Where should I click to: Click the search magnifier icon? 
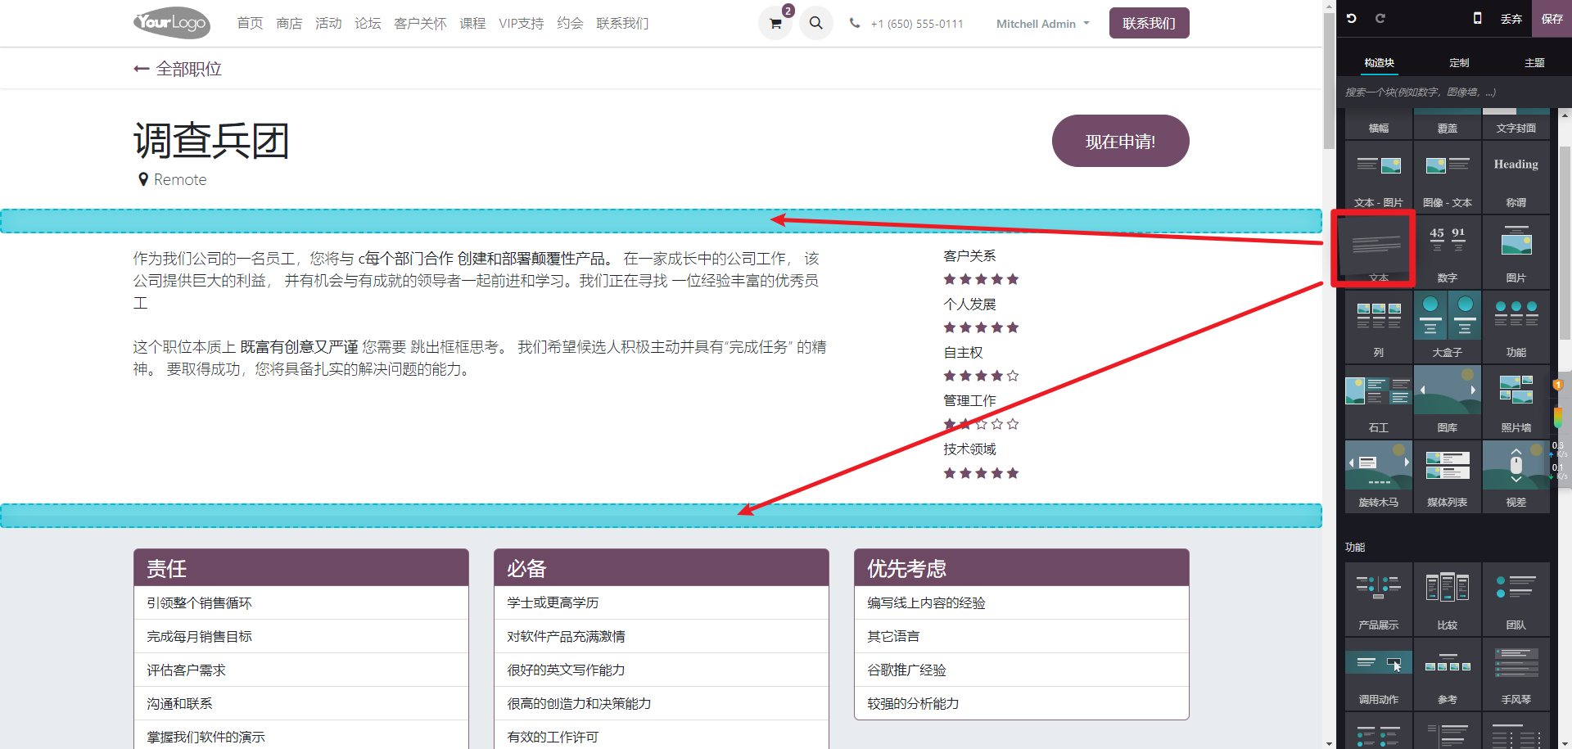[816, 23]
